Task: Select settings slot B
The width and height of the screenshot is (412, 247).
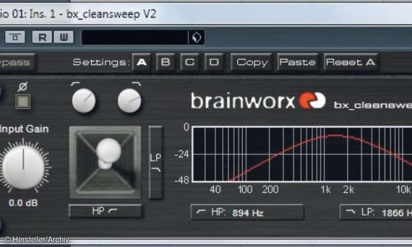Action: coord(165,62)
